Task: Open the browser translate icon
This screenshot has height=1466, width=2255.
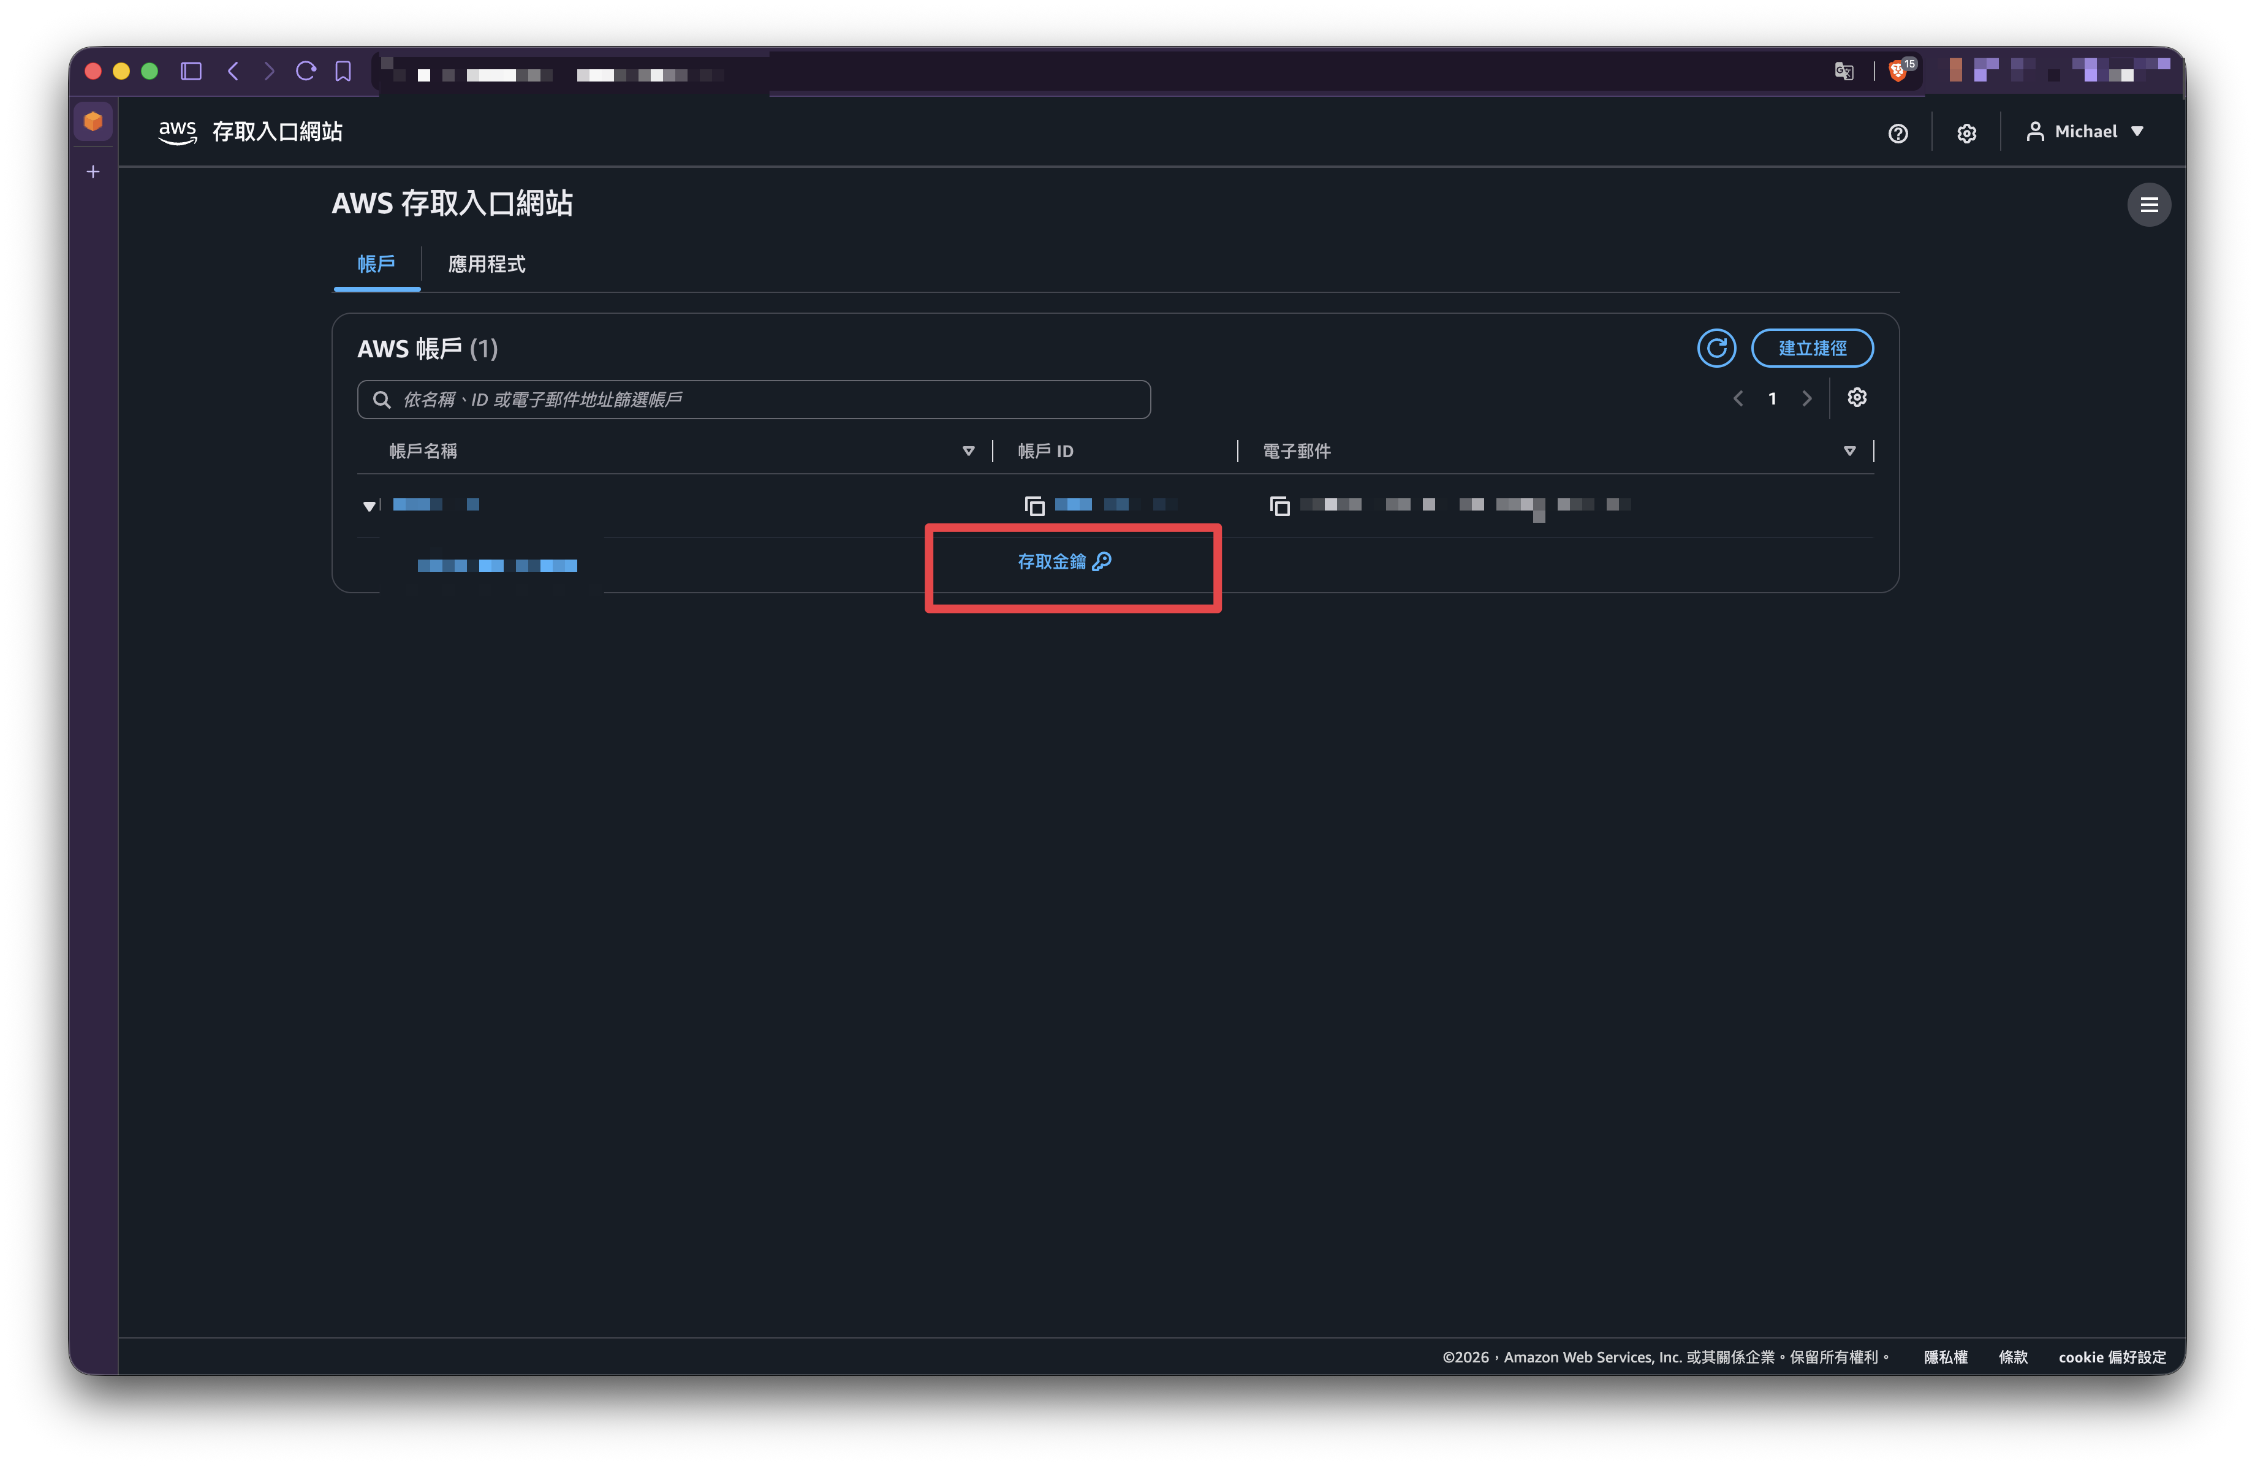Action: [x=1844, y=71]
